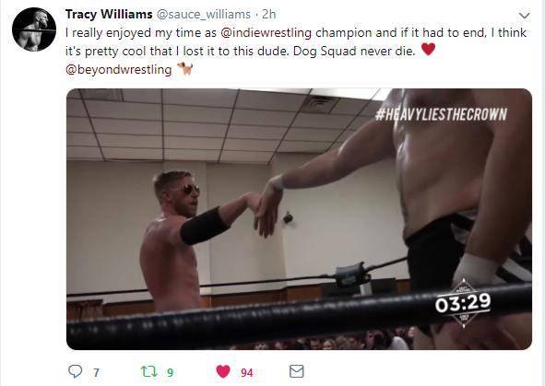545x386 pixels.
Task: Open the tweet options chevron menu
Action: click(524, 16)
